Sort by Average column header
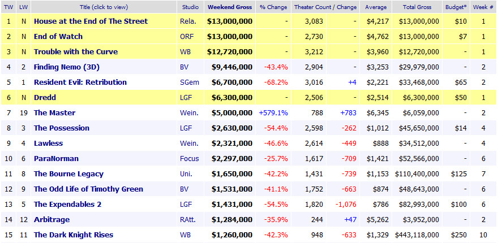Image resolution: width=498 pixels, height=243 pixels. pyautogui.click(x=376, y=7)
